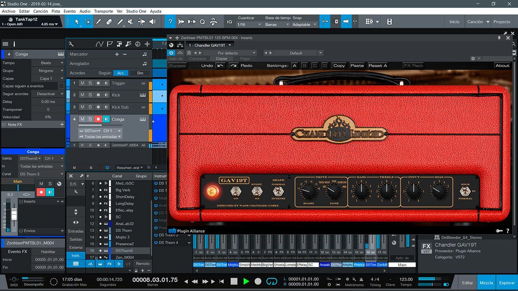Open the IQ input quantize control
The height and width of the screenshot is (291, 518).
(230, 22)
